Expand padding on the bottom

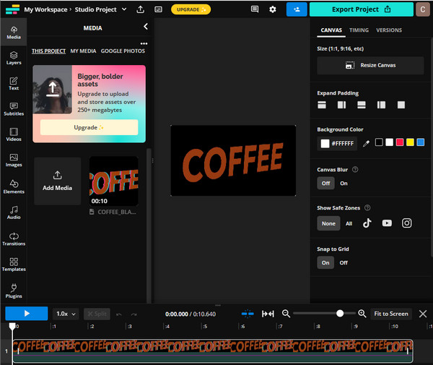coord(362,105)
